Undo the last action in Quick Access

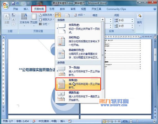[x=17, y=3]
